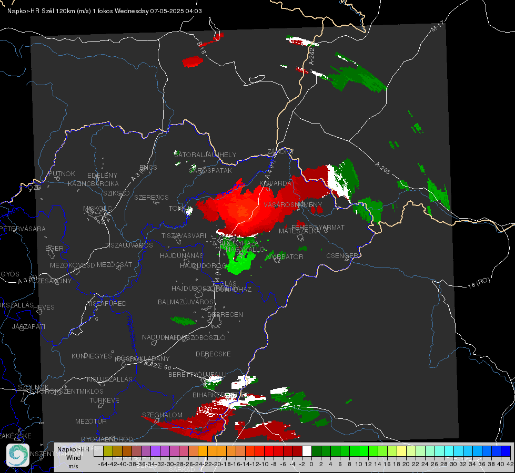Click the DEBRECEN city label
Screen dimensions: 515x473
click(x=225, y=314)
